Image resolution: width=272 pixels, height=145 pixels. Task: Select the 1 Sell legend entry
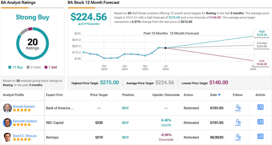pos(51,67)
